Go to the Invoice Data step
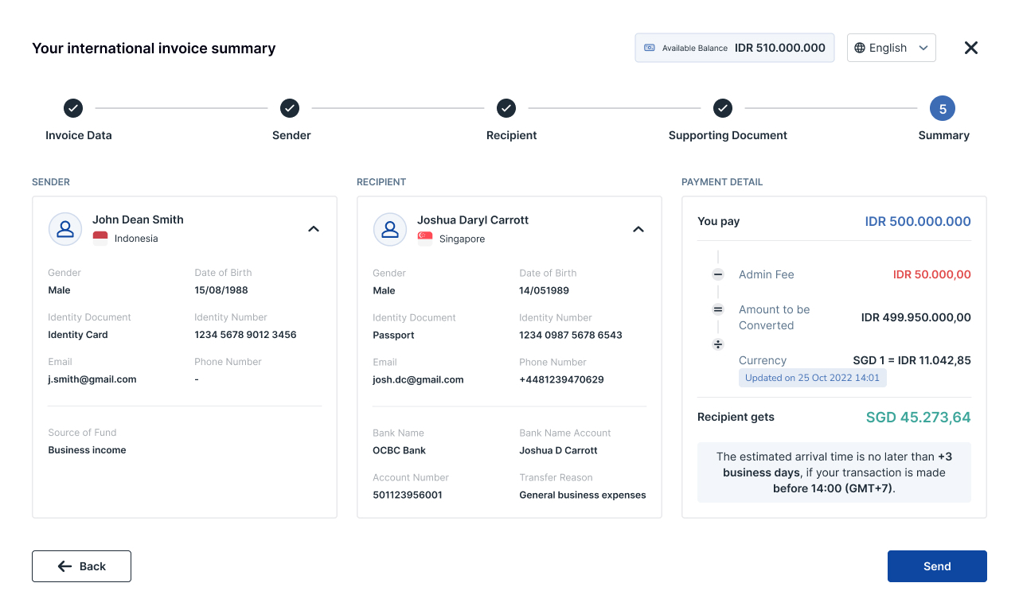Image resolution: width=1019 pixels, height=614 pixels. [x=73, y=108]
